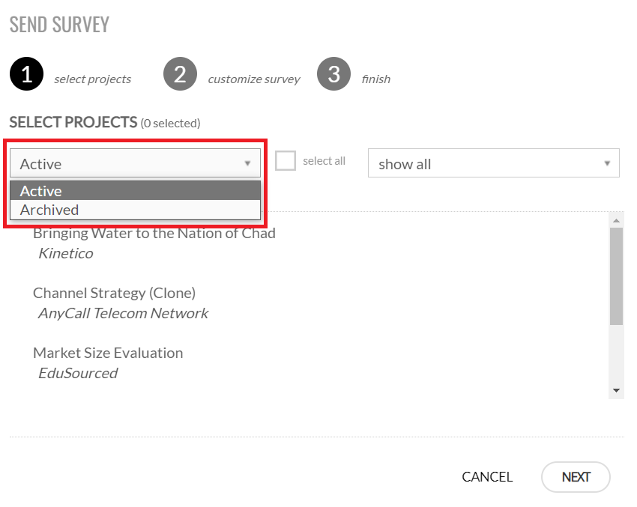Tick the select all checkbox

(286, 161)
